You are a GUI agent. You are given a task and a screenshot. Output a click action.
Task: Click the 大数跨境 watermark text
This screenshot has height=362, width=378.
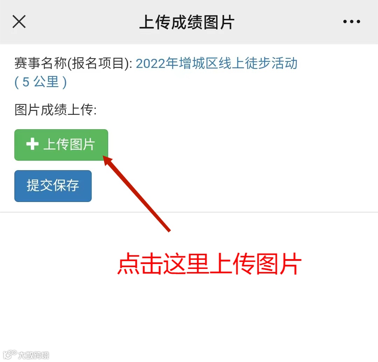[x=34, y=355]
